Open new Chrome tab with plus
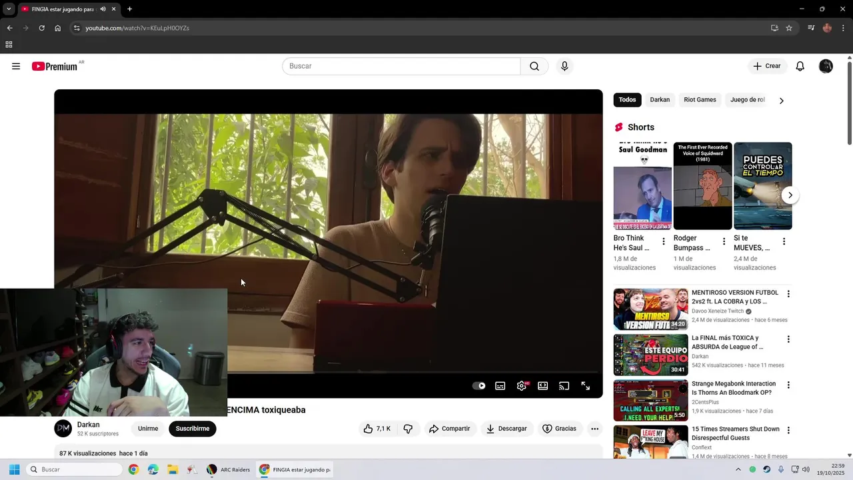Screen dimensions: 853x480 [129, 9]
